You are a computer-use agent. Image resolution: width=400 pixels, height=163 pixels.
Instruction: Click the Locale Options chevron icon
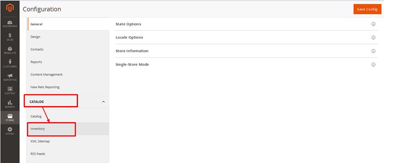coord(373,37)
